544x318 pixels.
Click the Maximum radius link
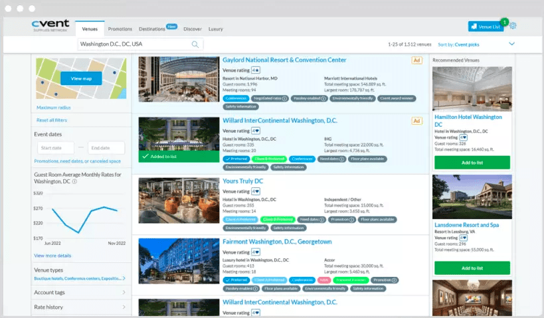[x=53, y=108]
